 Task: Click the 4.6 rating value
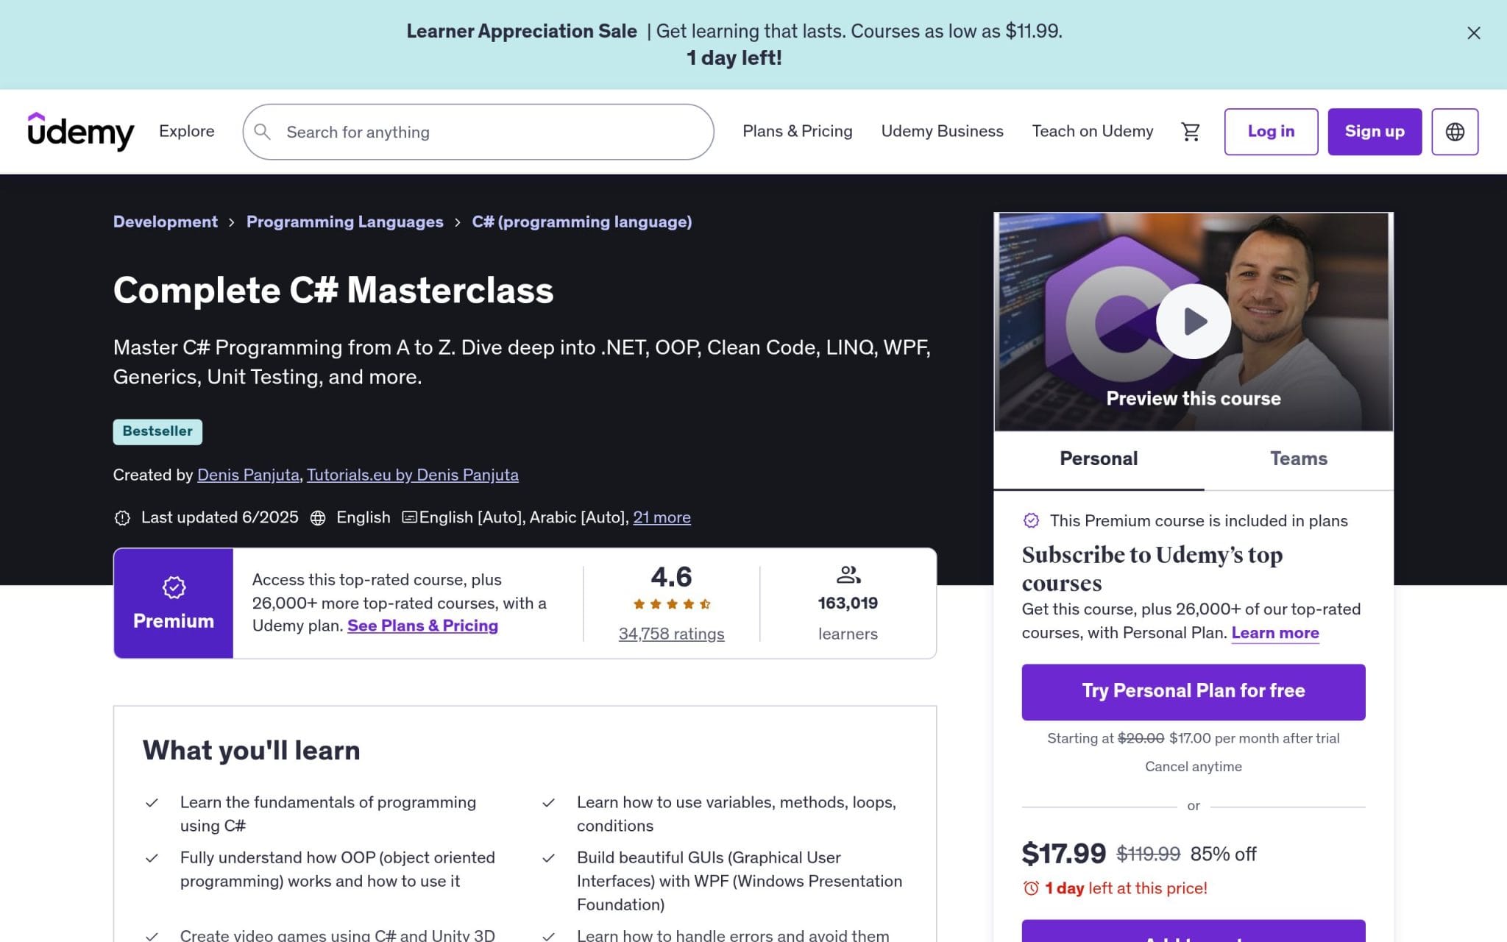coord(671,577)
